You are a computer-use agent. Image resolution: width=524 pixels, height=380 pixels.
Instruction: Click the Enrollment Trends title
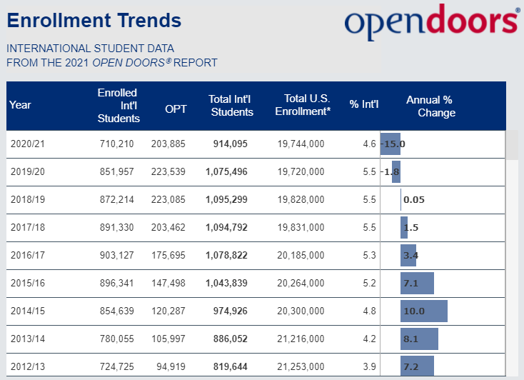tap(94, 20)
